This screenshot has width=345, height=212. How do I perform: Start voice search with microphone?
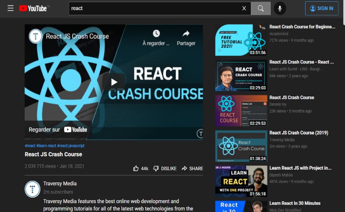[x=280, y=8]
